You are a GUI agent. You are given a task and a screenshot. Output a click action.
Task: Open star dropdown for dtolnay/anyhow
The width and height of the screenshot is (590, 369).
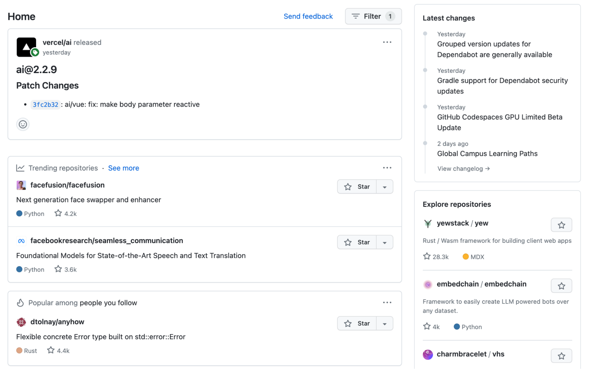(x=385, y=323)
